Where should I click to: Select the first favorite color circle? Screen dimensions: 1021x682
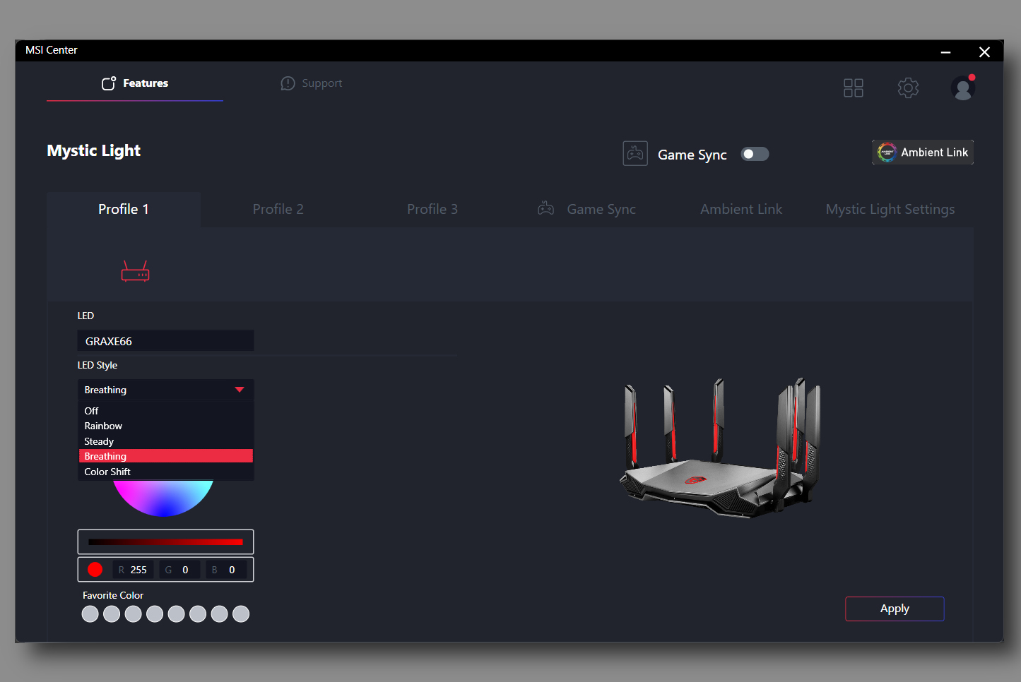tap(90, 614)
